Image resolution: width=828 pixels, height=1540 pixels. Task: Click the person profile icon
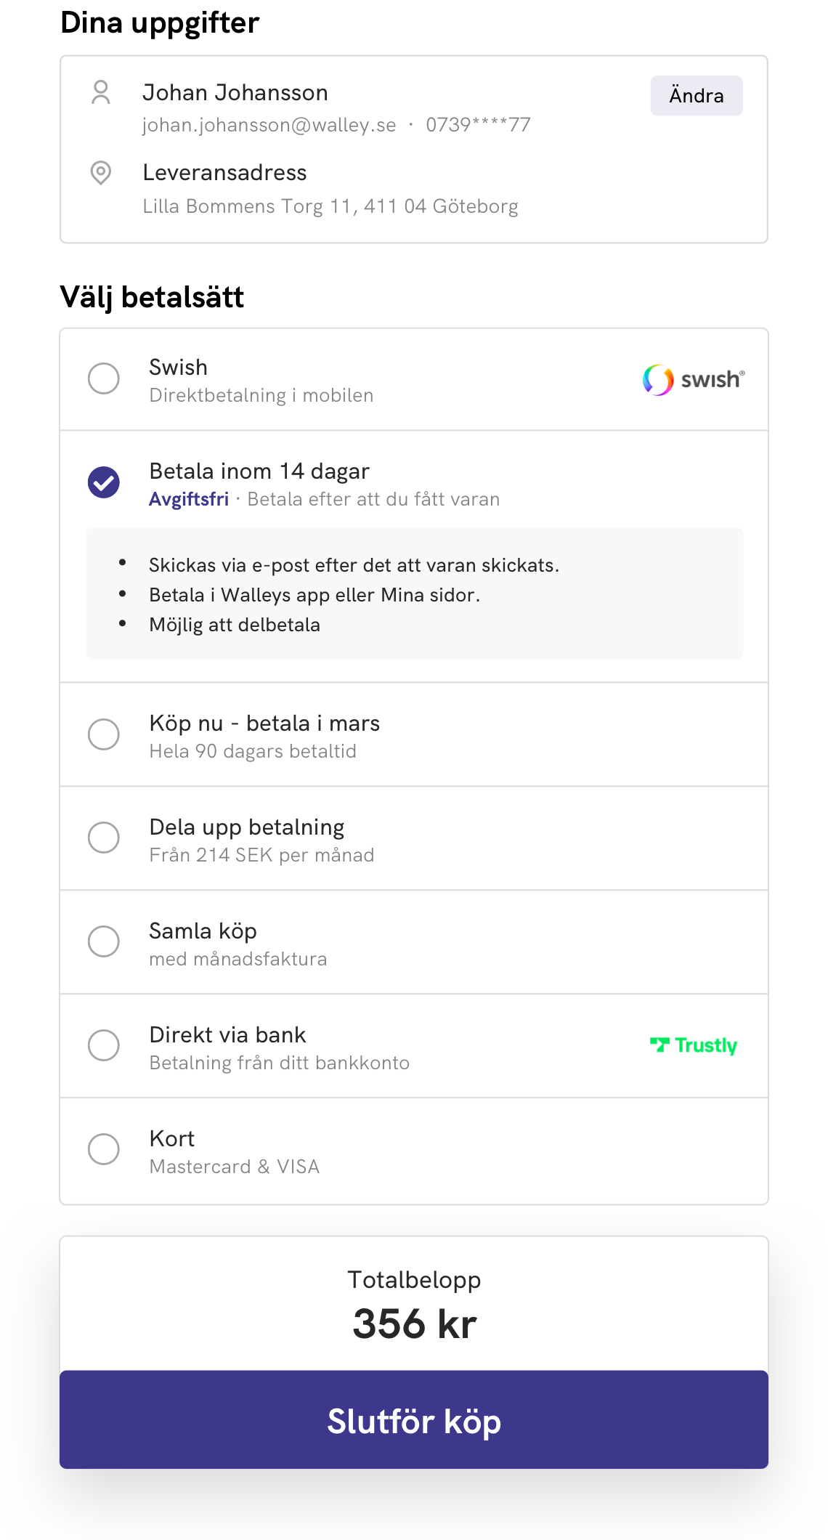pyautogui.click(x=101, y=92)
